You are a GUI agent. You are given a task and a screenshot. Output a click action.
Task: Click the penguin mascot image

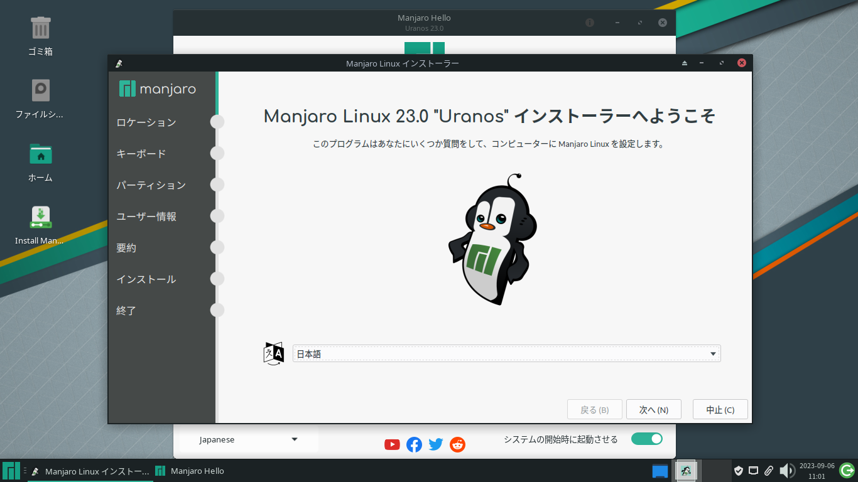(492, 240)
